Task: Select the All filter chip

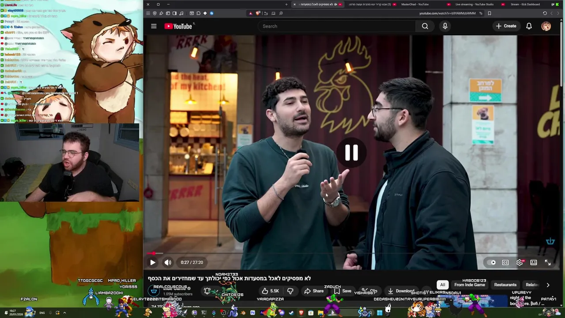Action: click(443, 285)
